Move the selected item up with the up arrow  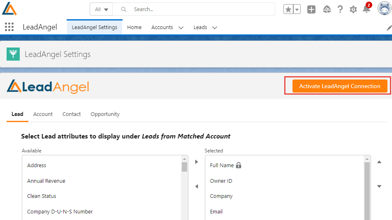click(x=379, y=162)
